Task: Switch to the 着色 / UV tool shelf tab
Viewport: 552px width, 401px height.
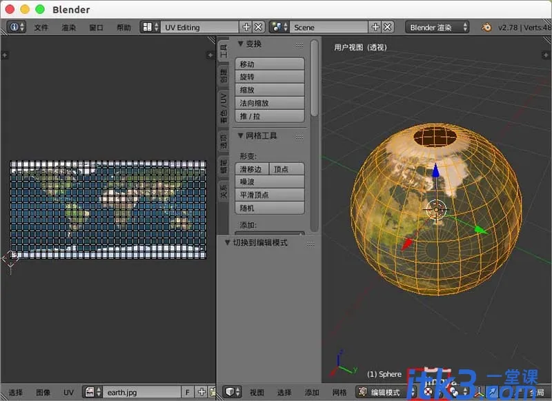Action: (224, 108)
